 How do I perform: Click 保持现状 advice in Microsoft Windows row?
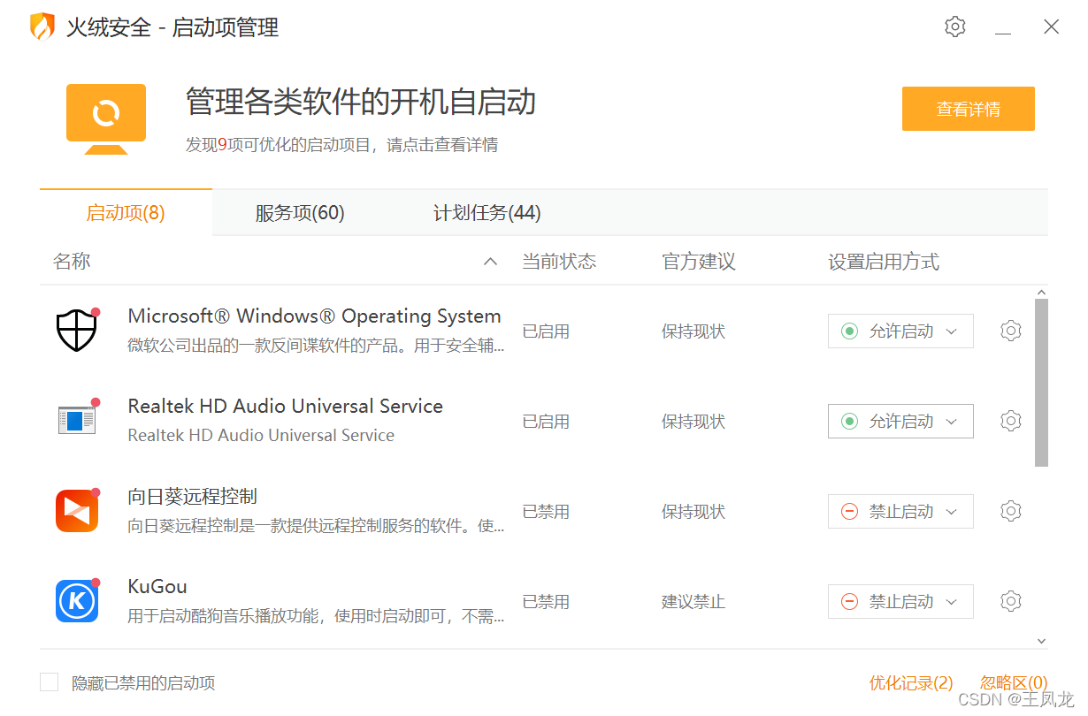click(x=693, y=331)
